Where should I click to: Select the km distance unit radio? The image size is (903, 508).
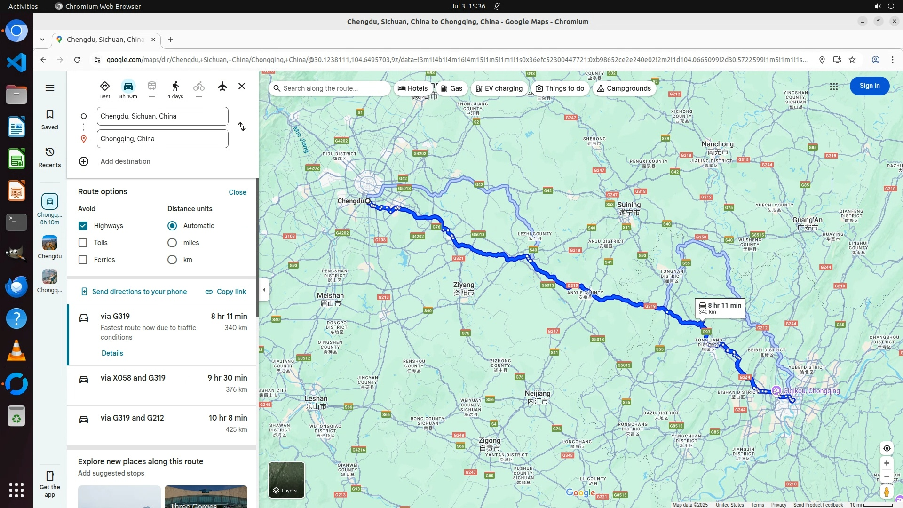(x=172, y=260)
